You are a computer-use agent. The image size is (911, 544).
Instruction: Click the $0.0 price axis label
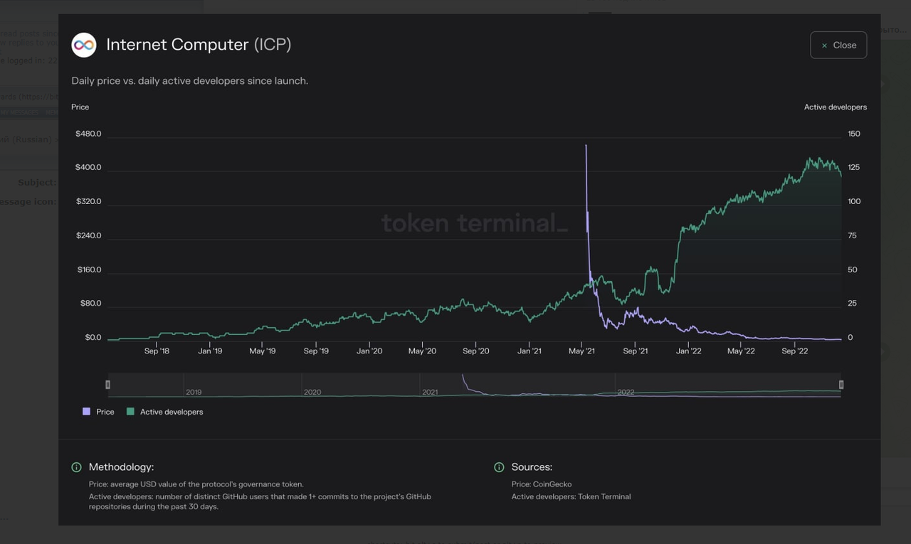point(93,338)
